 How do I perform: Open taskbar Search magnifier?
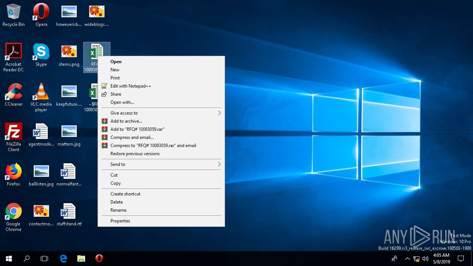[27, 259]
